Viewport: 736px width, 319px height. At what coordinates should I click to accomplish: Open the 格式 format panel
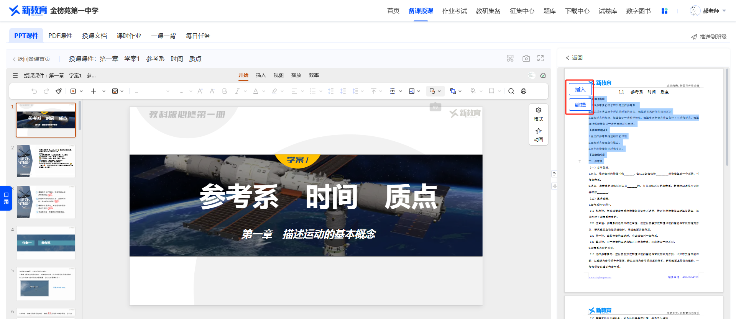[x=539, y=115]
